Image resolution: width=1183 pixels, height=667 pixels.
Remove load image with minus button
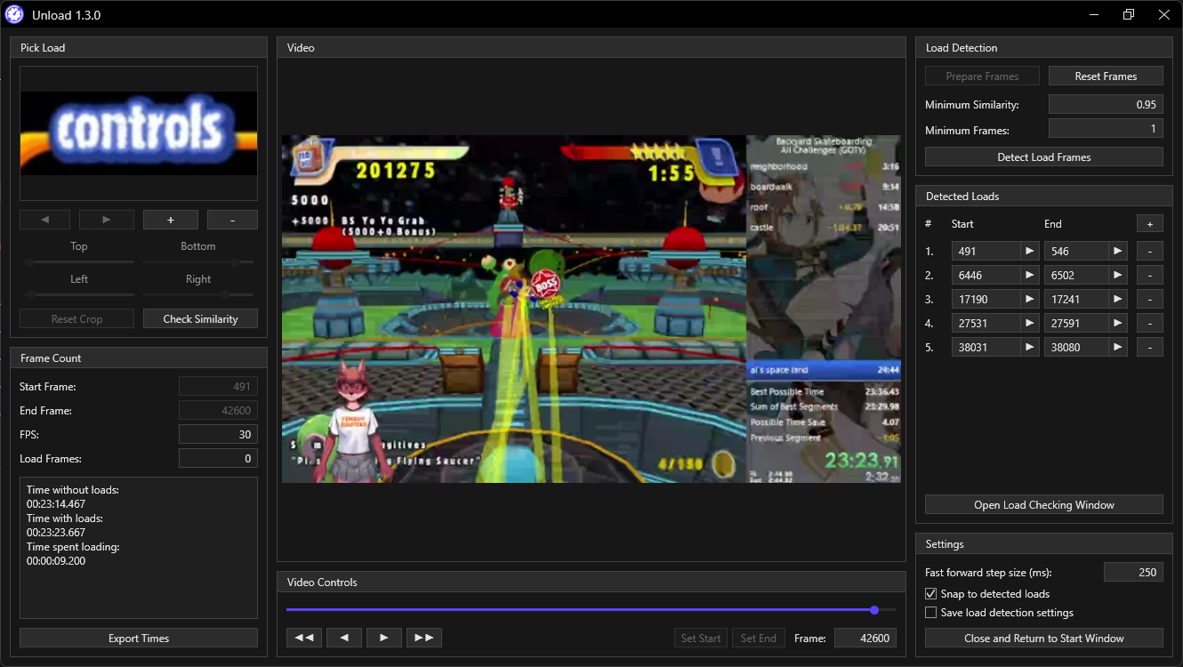[x=232, y=220]
